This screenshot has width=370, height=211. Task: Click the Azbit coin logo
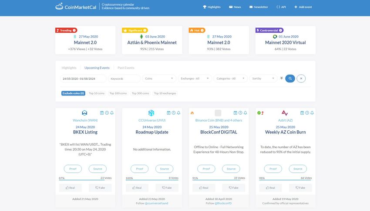tap(285, 113)
